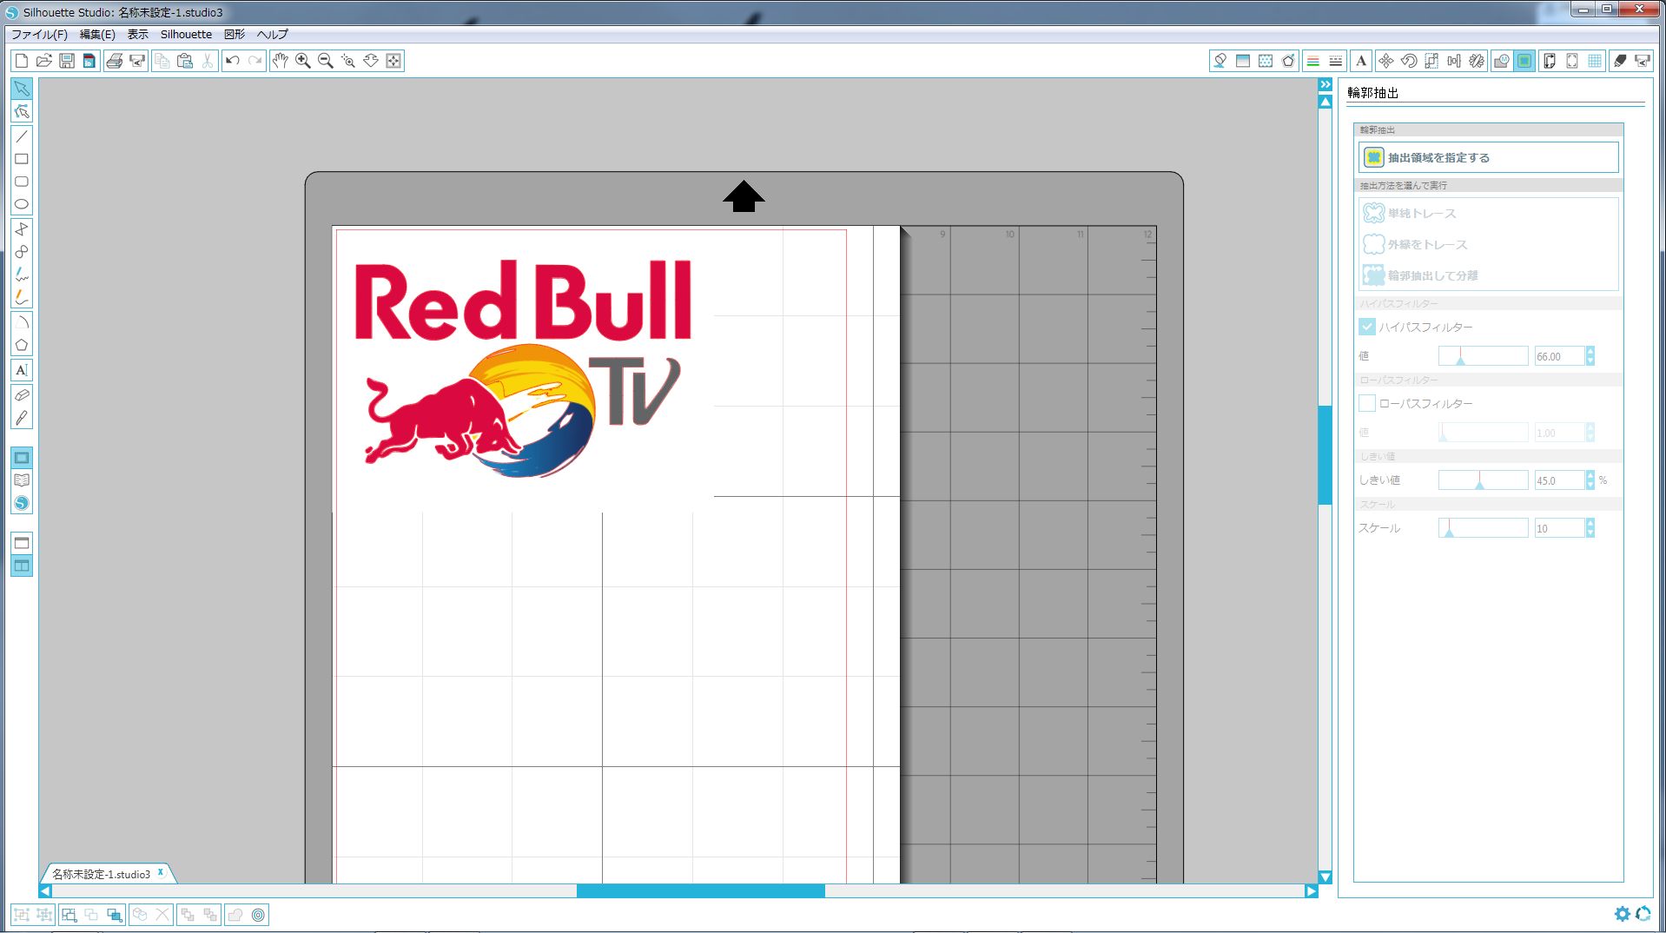Image resolution: width=1666 pixels, height=933 pixels.
Task: Collapse the right panel with double chevron
Action: point(1326,84)
